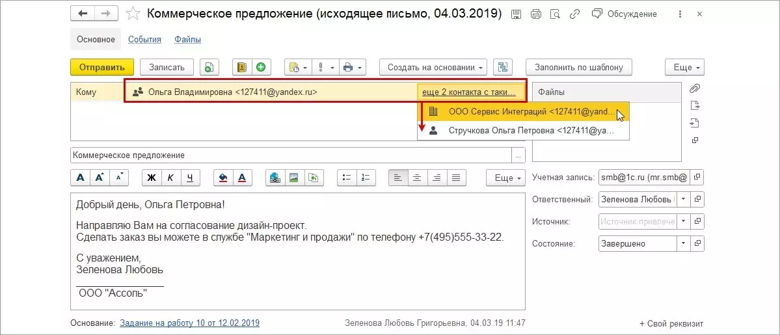Expand the Источник dropdown arrow
This screenshot has width=780, height=335.
683,221
